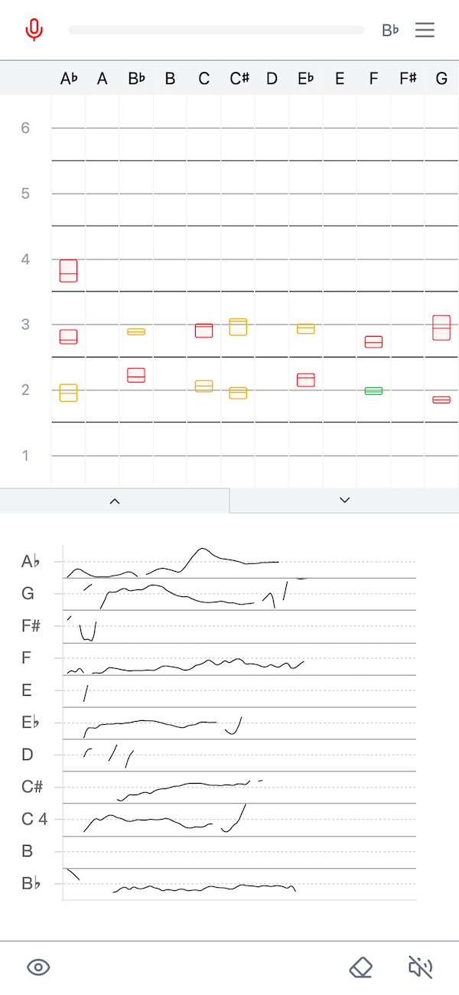
Task: Select the green note cell in the F column
Action: pyautogui.click(x=373, y=390)
